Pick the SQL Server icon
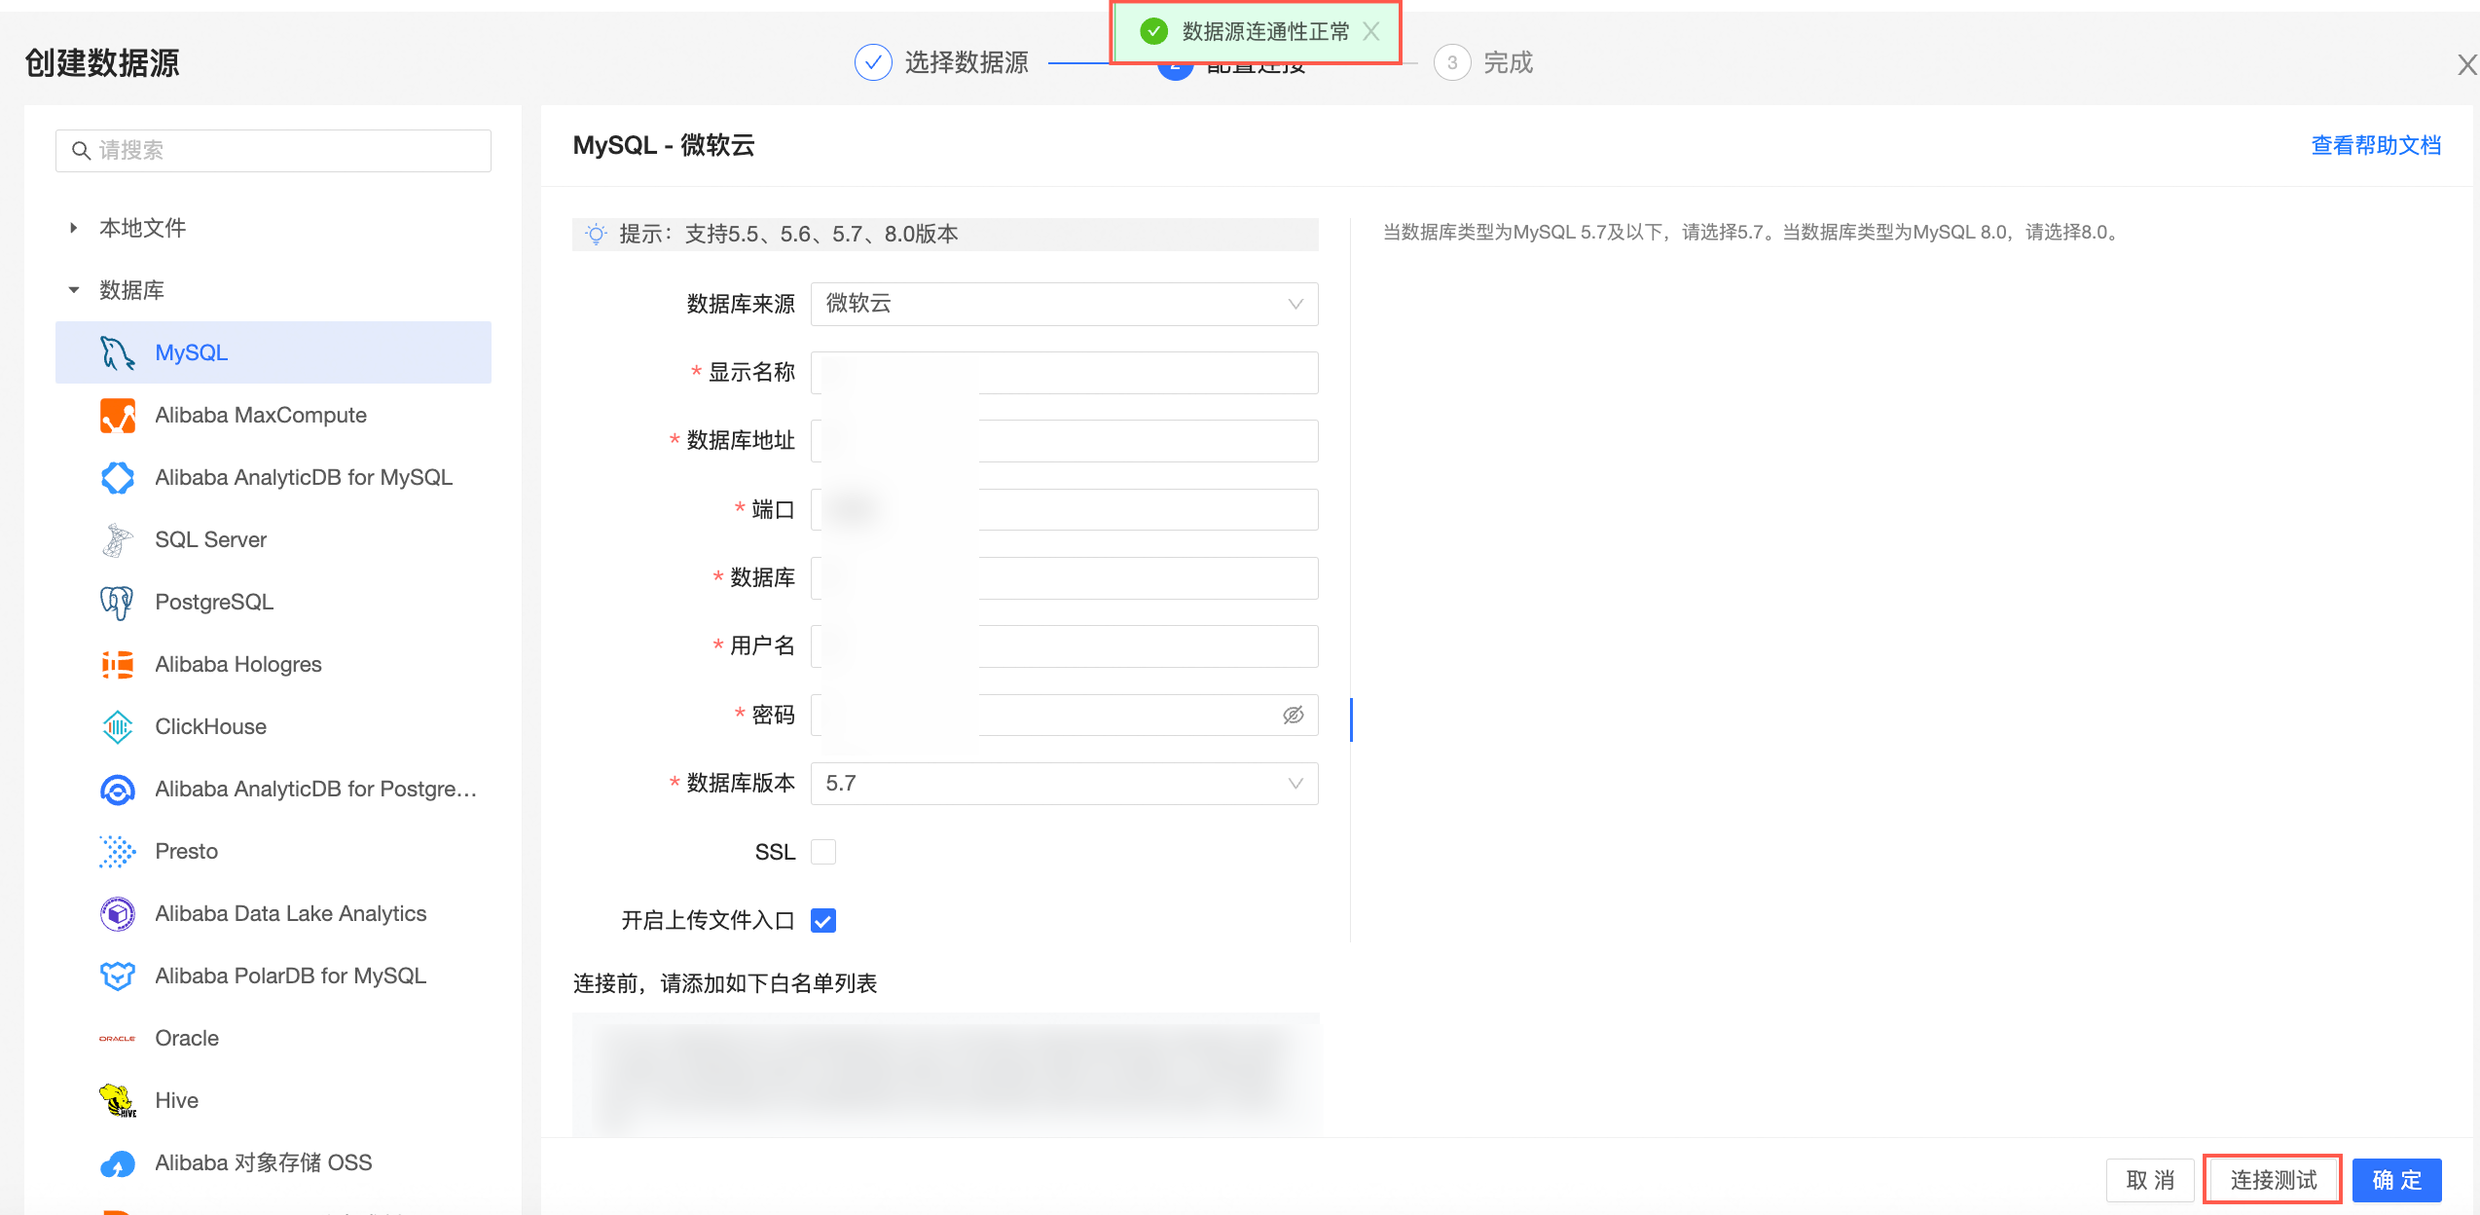The width and height of the screenshot is (2480, 1215). coord(117,540)
